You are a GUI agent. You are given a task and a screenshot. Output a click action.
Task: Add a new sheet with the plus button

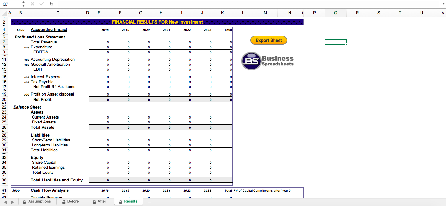(x=149, y=201)
